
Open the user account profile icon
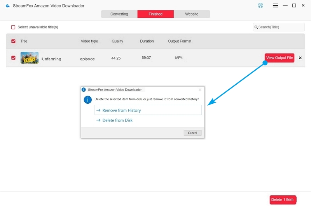tap(260, 5)
